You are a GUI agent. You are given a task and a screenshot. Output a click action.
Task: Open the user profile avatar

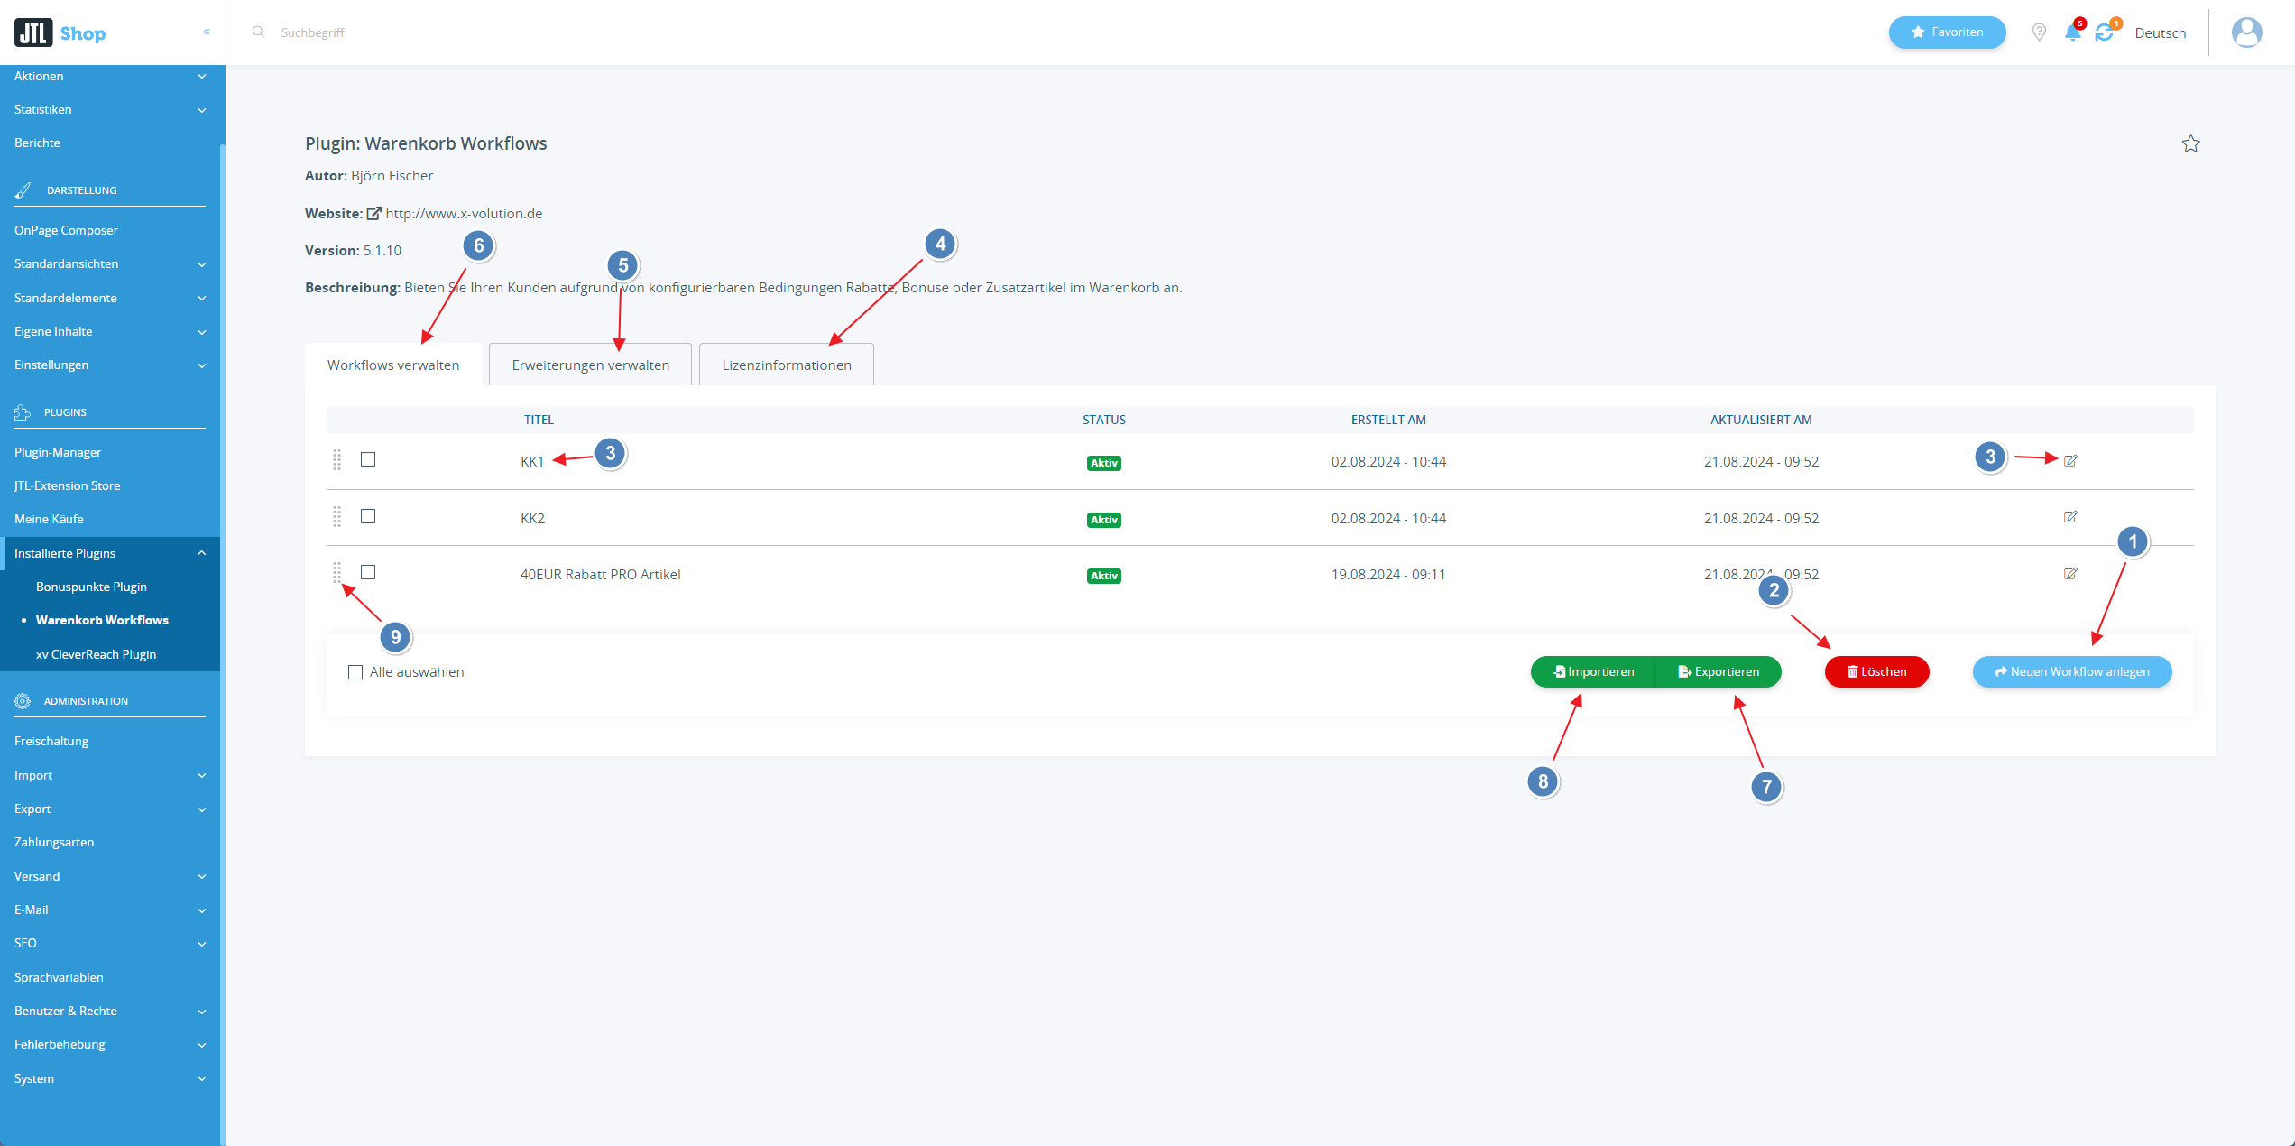(x=2246, y=32)
